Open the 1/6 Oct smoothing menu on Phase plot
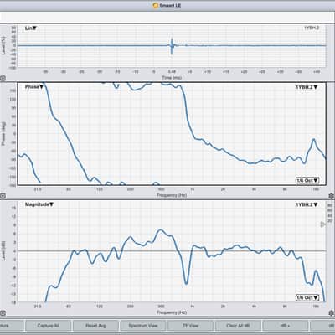This screenshot has height=335, width=335. coord(307,180)
